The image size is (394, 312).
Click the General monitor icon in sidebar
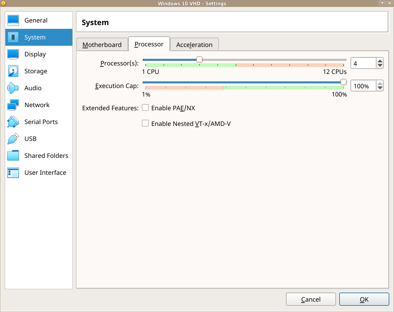tap(13, 20)
